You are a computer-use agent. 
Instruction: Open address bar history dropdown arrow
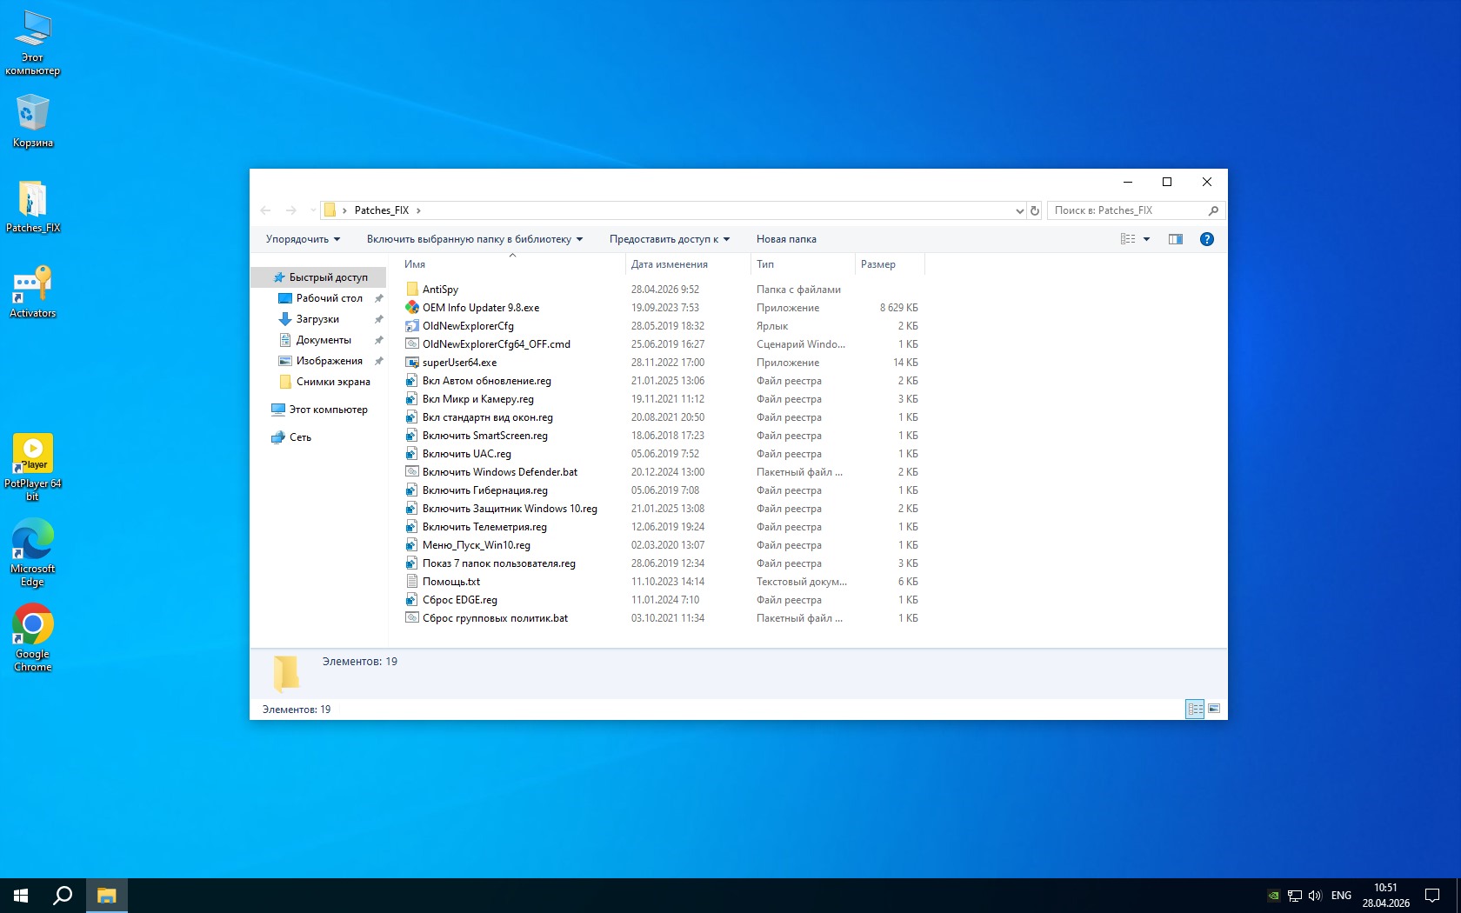coord(1019,210)
